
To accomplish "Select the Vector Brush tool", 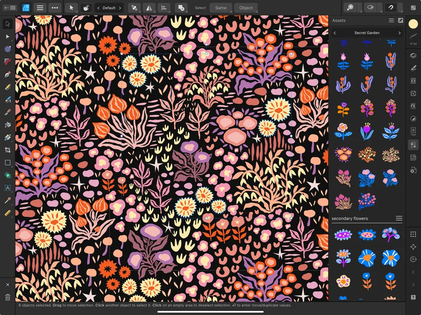I will 7,100.
